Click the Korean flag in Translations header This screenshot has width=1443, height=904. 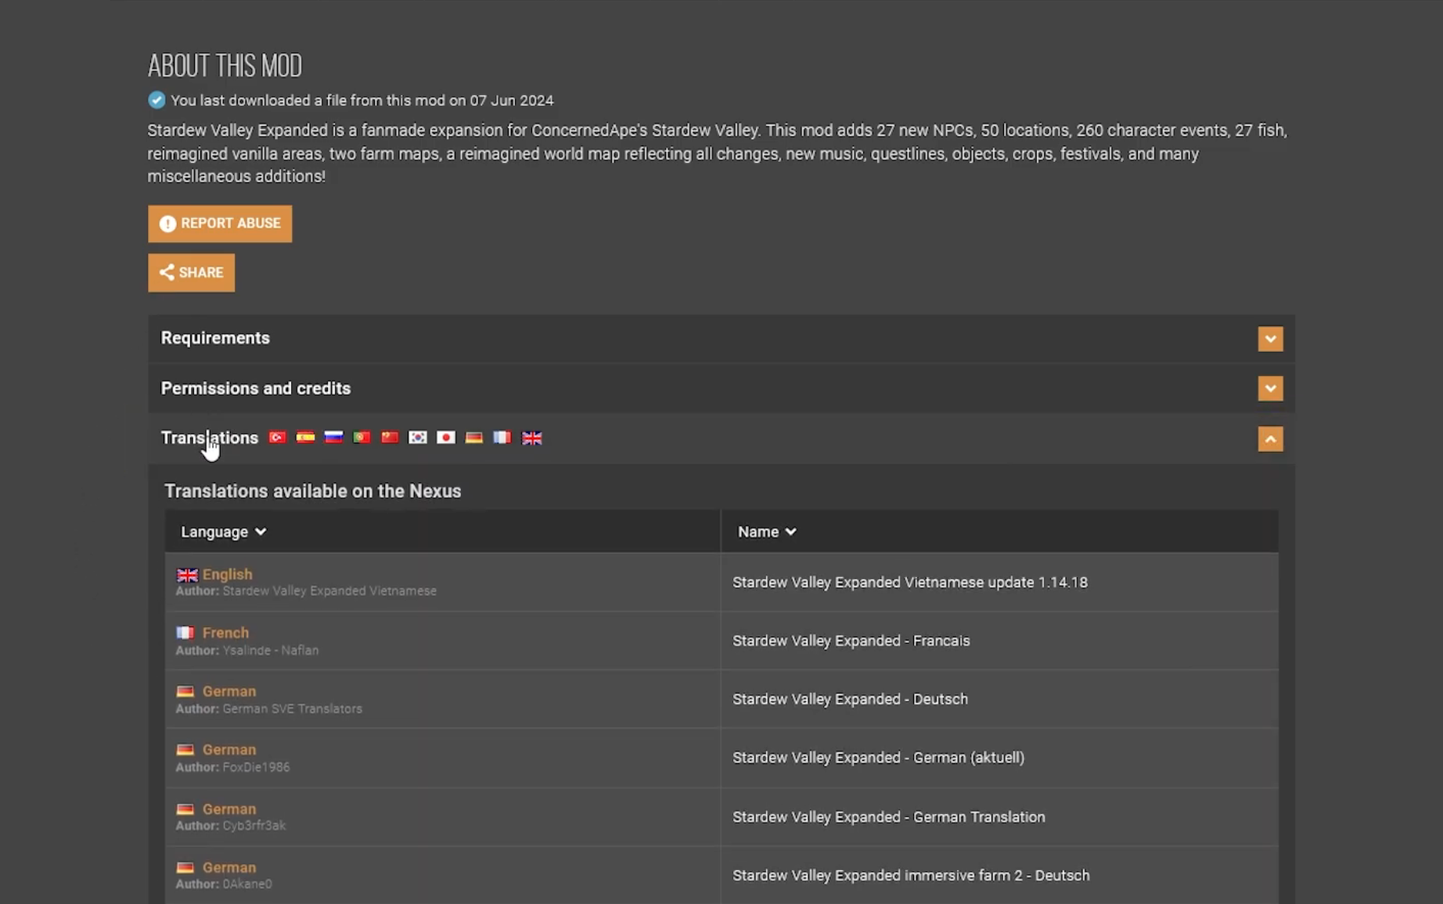[x=418, y=438]
